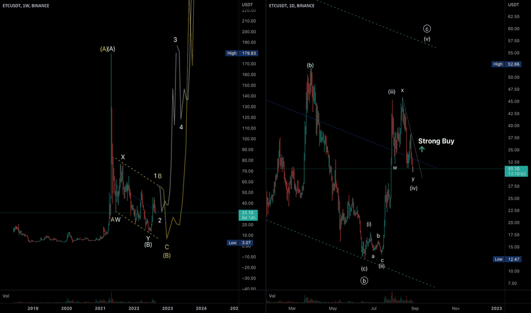
Task: Click USDT currency label on the weekly chart axis
Action: click(x=247, y=5)
